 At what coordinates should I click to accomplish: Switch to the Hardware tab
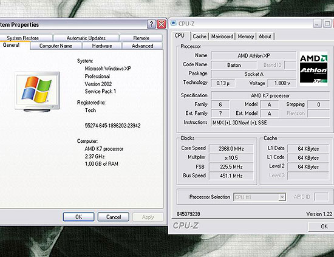(102, 46)
